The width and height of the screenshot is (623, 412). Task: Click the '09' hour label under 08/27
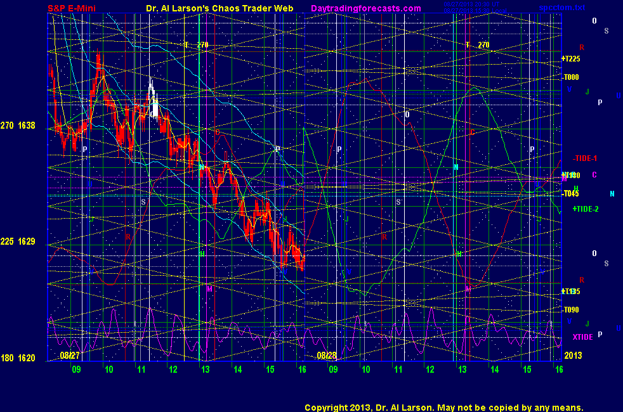[x=76, y=370]
